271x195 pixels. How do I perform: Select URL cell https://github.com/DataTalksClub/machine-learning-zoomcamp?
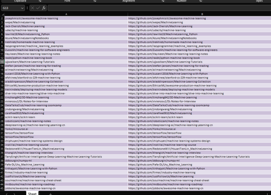[200, 105]
